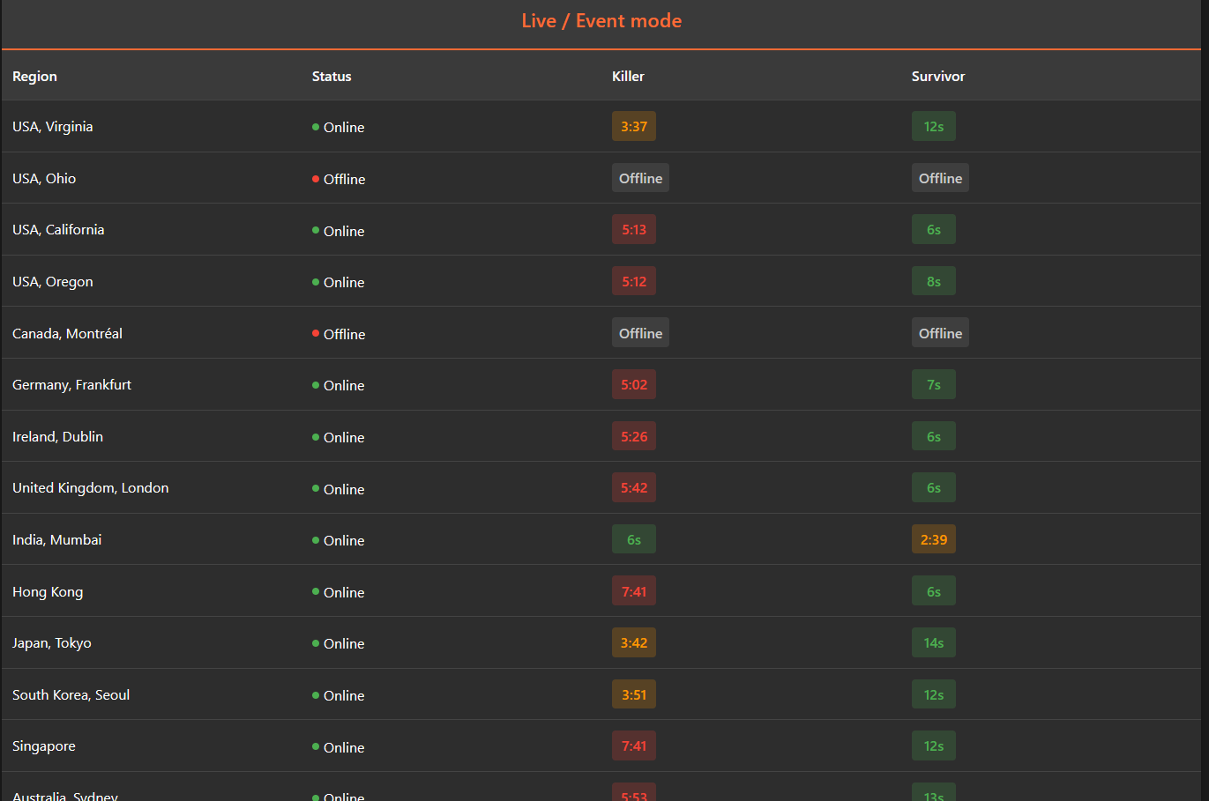This screenshot has height=801, width=1209.
Task: Select the Survivor column header
Action: [x=938, y=77]
